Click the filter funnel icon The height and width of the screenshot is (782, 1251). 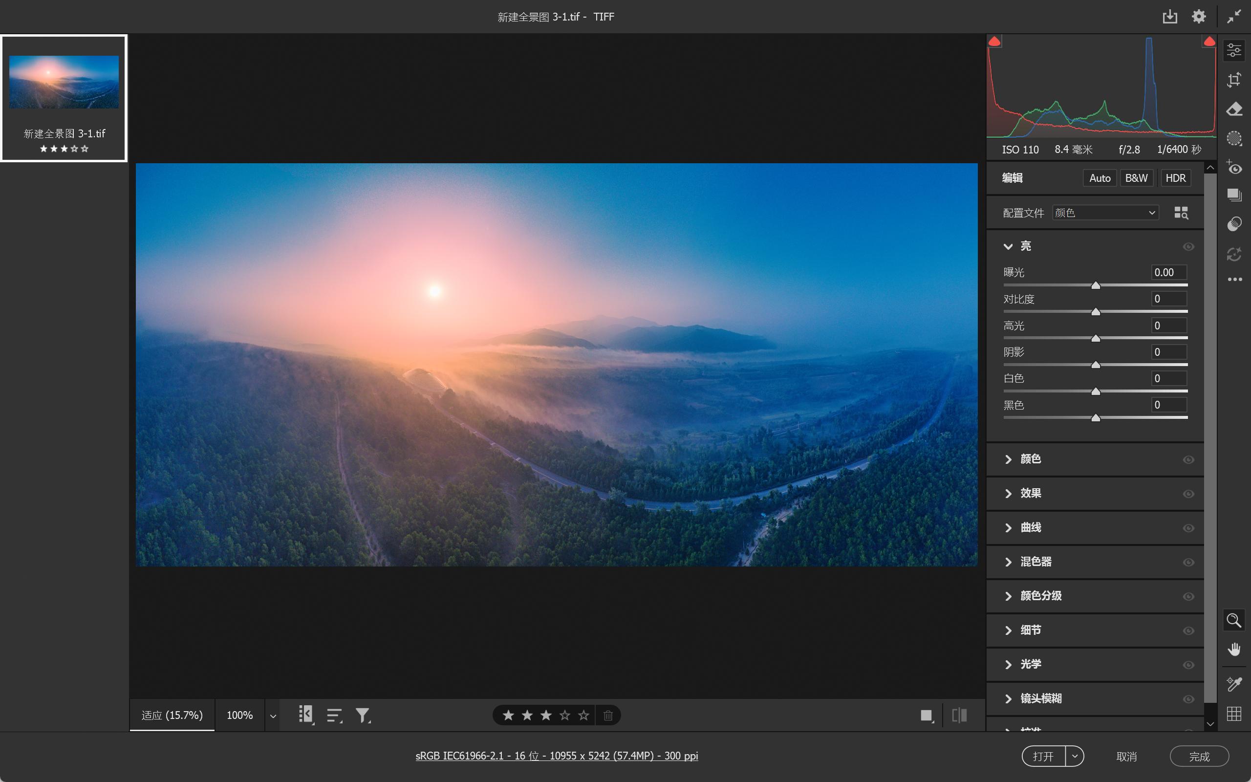point(363,715)
